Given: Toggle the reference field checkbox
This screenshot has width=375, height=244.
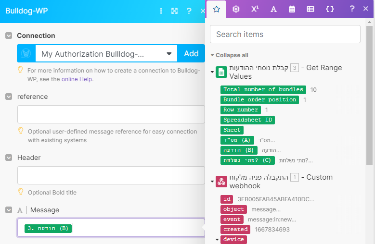Looking at the screenshot, I should coord(9,97).
